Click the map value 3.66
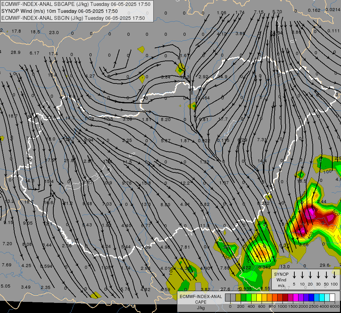The height and width of the screenshot is (313, 341). click(304, 244)
